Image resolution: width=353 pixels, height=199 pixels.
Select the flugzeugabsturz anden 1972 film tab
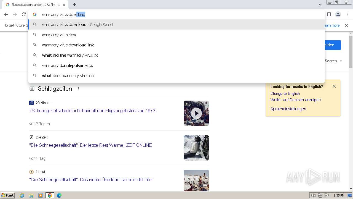(35, 5)
